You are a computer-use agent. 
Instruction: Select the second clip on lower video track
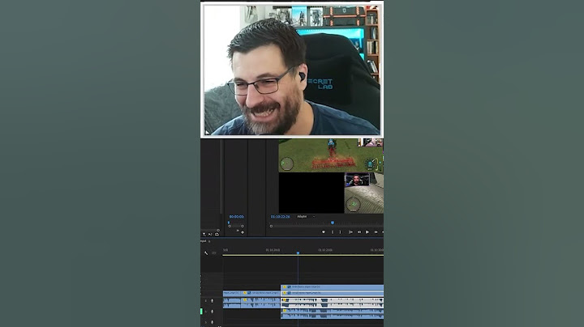click(x=260, y=293)
